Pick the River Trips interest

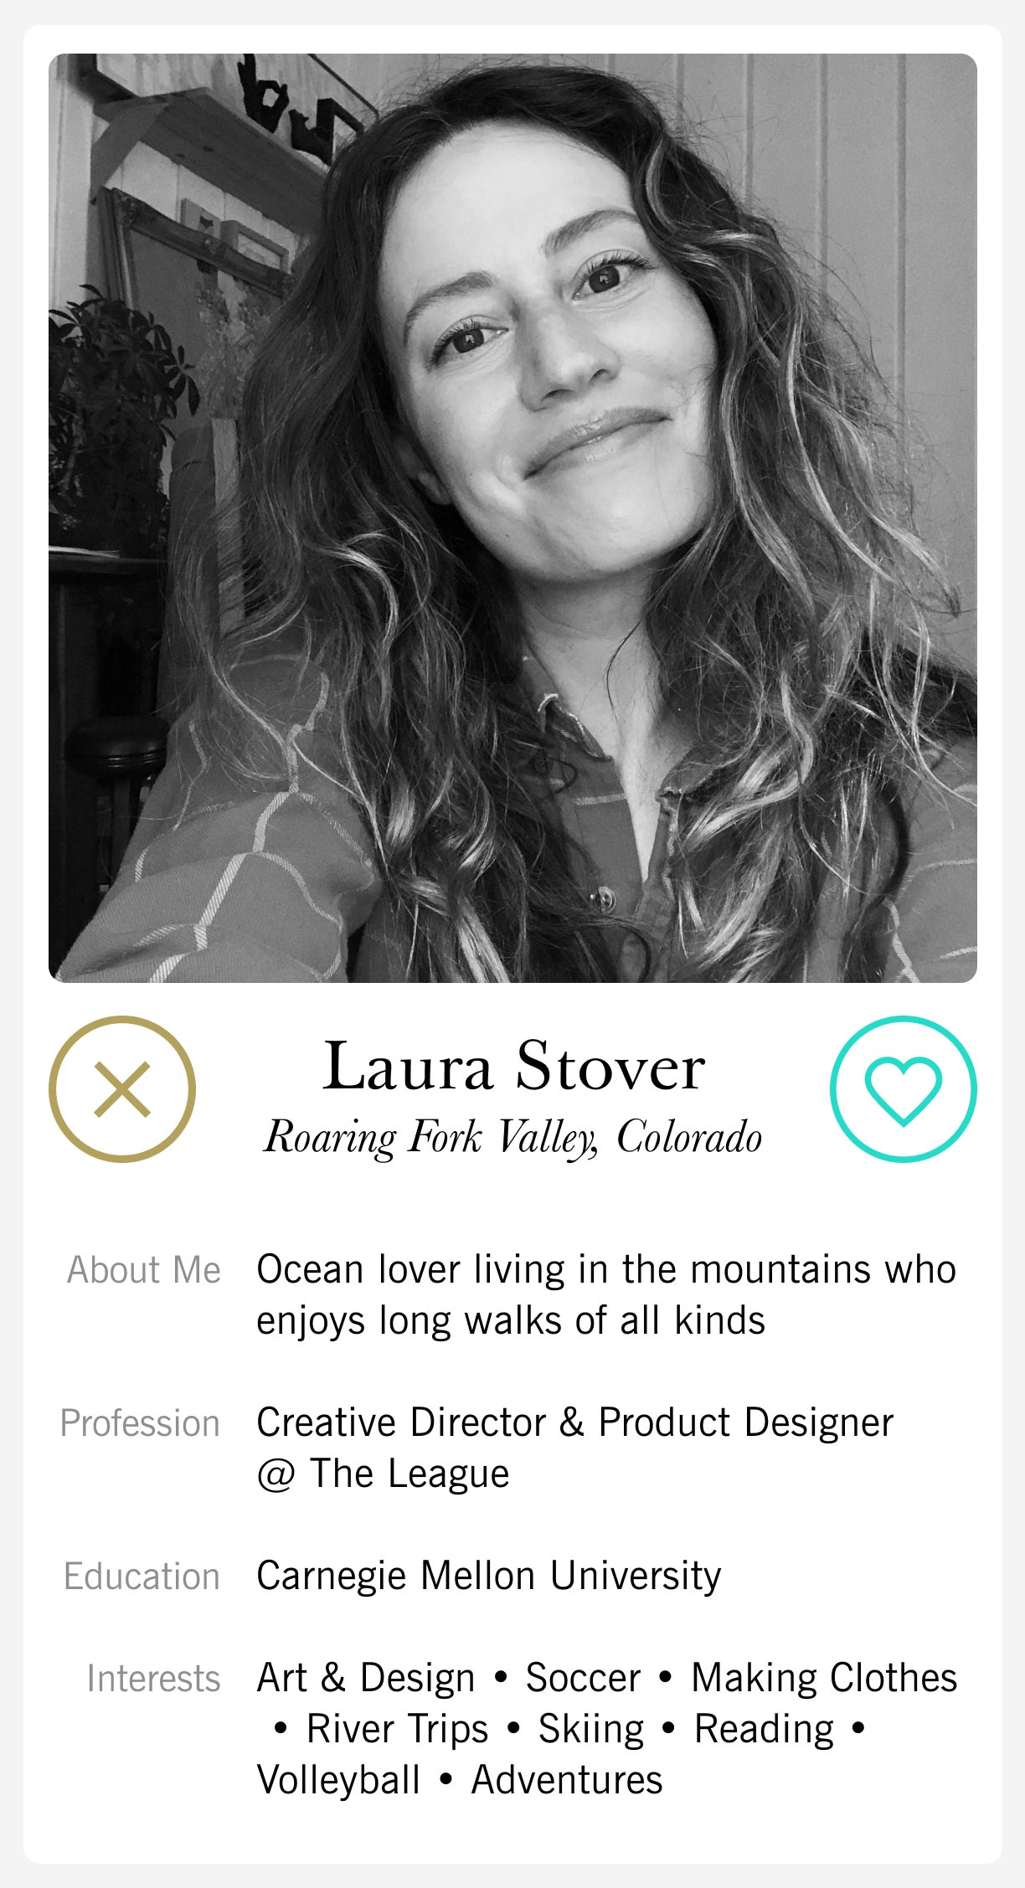coord(397,1729)
